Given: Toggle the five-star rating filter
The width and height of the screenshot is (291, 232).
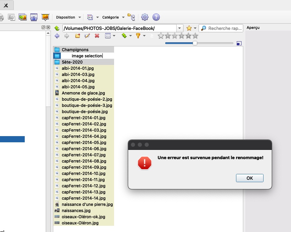Looking at the screenshot, I should pyautogui.click(x=195, y=36).
